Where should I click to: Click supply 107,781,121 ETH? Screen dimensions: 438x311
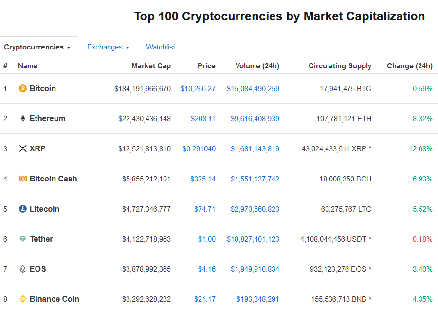(x=344, y=119)
